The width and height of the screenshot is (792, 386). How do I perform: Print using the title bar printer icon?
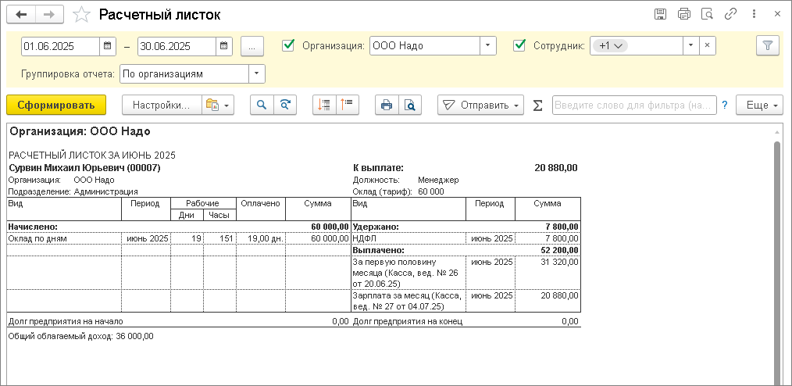pyautogui.click(x=684, y=14)
